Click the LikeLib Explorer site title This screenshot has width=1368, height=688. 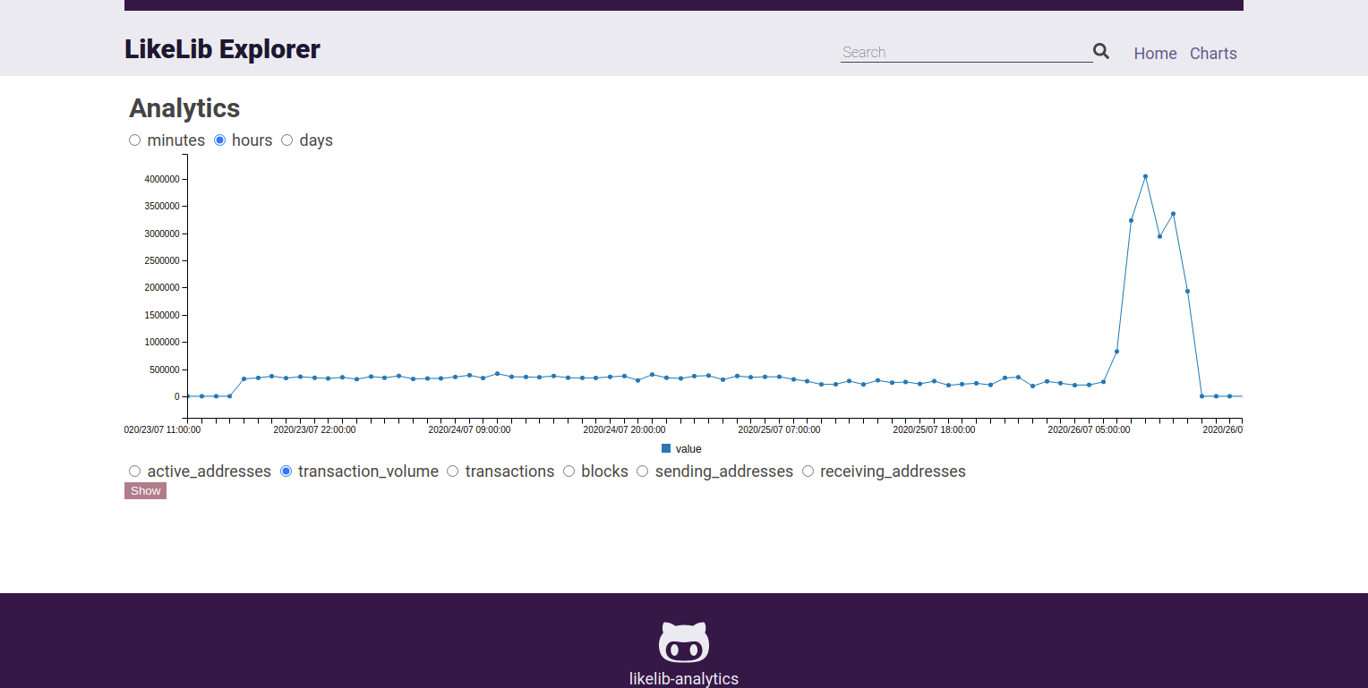222,49
